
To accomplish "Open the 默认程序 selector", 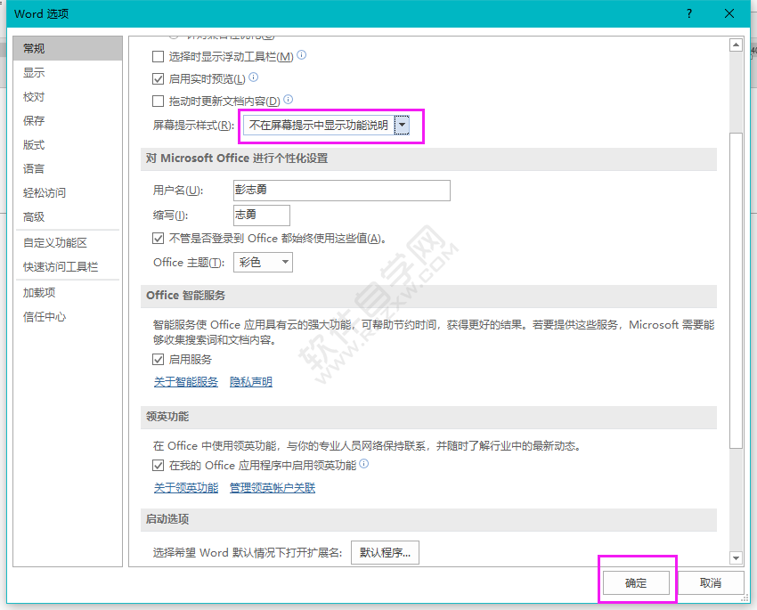I will 387,552.
